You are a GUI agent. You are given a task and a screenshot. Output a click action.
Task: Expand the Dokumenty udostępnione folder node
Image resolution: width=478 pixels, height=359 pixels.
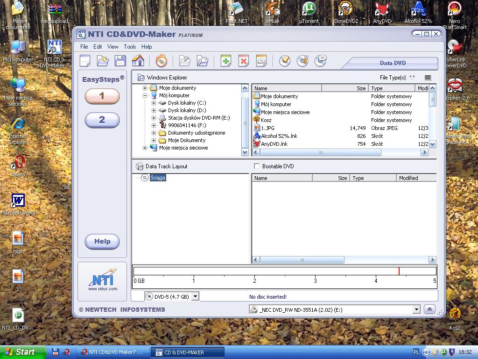coord(154,133)
